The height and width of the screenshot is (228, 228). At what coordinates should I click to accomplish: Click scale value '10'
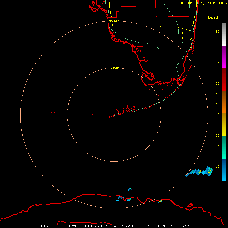click(218, 177)
